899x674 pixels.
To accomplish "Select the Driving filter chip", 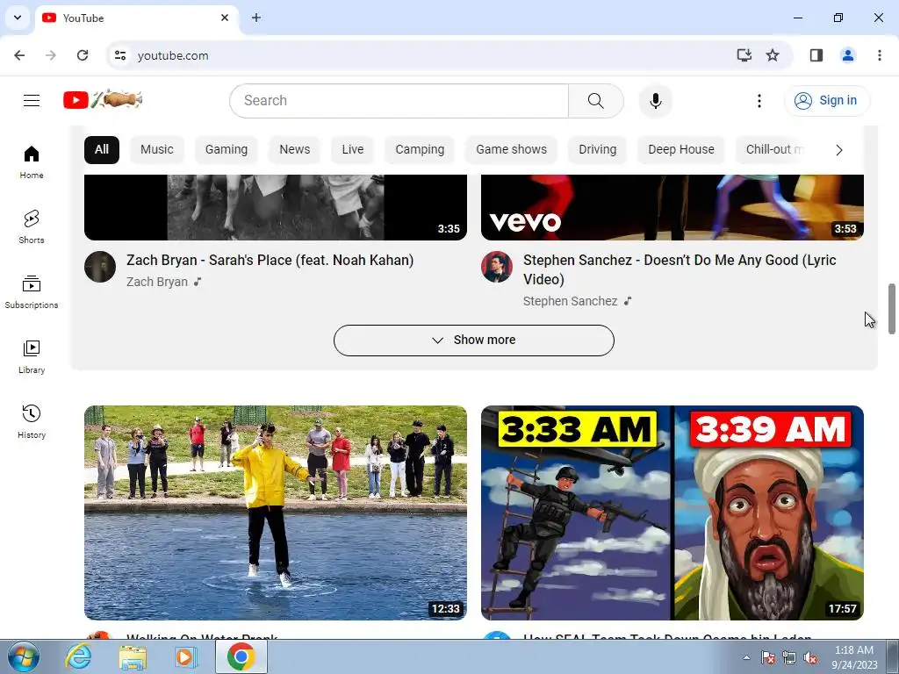I will point(597,149).
